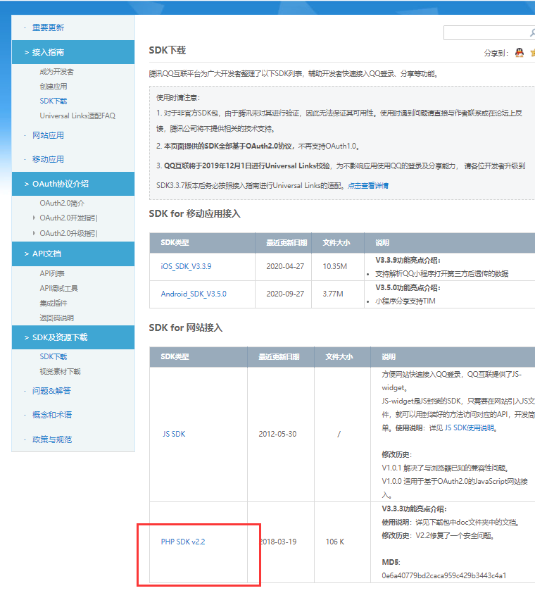Open 政策与规范 in the sidebar
535x593 pixels.
52,439
